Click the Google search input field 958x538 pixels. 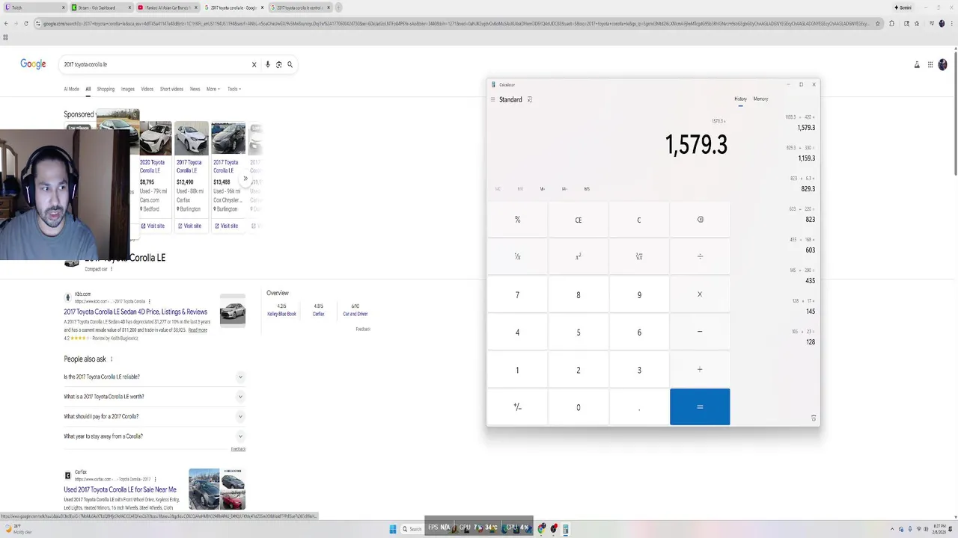[155, 64]
